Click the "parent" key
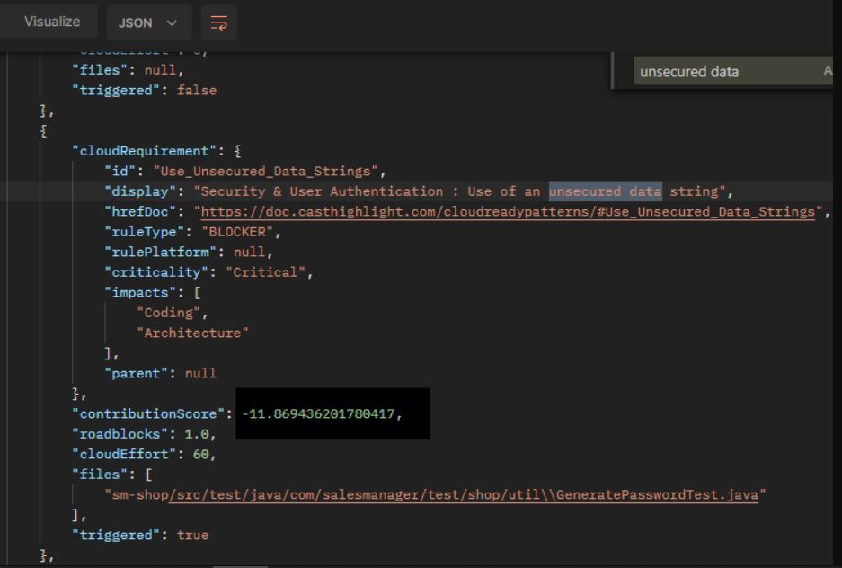The height and width of the screenshot is (568, 842). (x=136, y=373)
